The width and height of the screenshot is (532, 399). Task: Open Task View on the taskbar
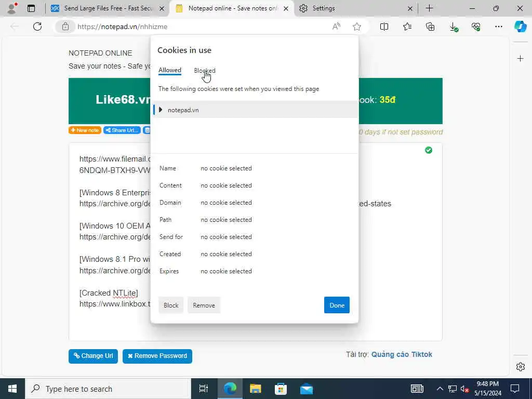tap(204, 389)
